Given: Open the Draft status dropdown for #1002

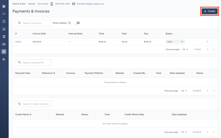Looking at the screenshot, I should 175,42.
